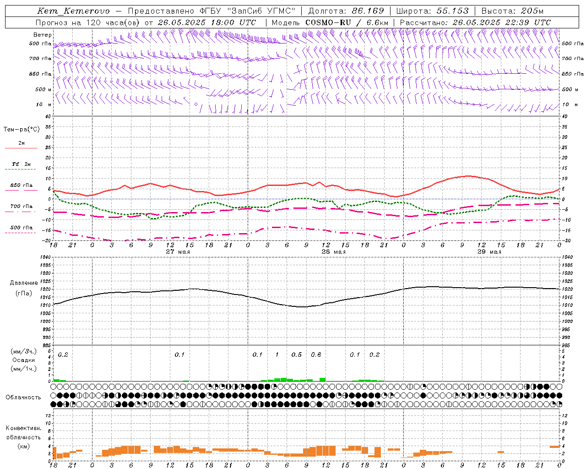The width and height of the screenshot is (586, 469).
Task: Click the Облачность cloud cover label
Action: (23, 398)
